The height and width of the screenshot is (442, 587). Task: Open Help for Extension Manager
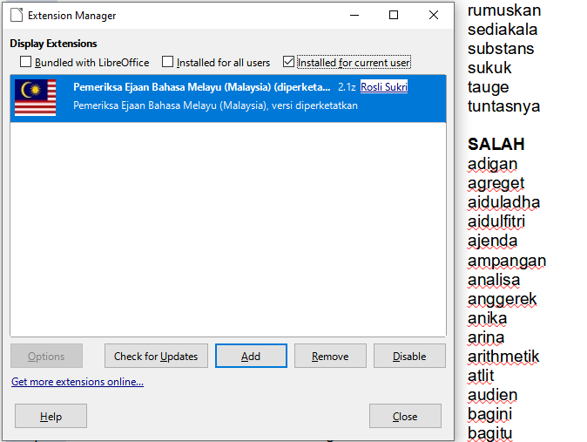(51, 416)
